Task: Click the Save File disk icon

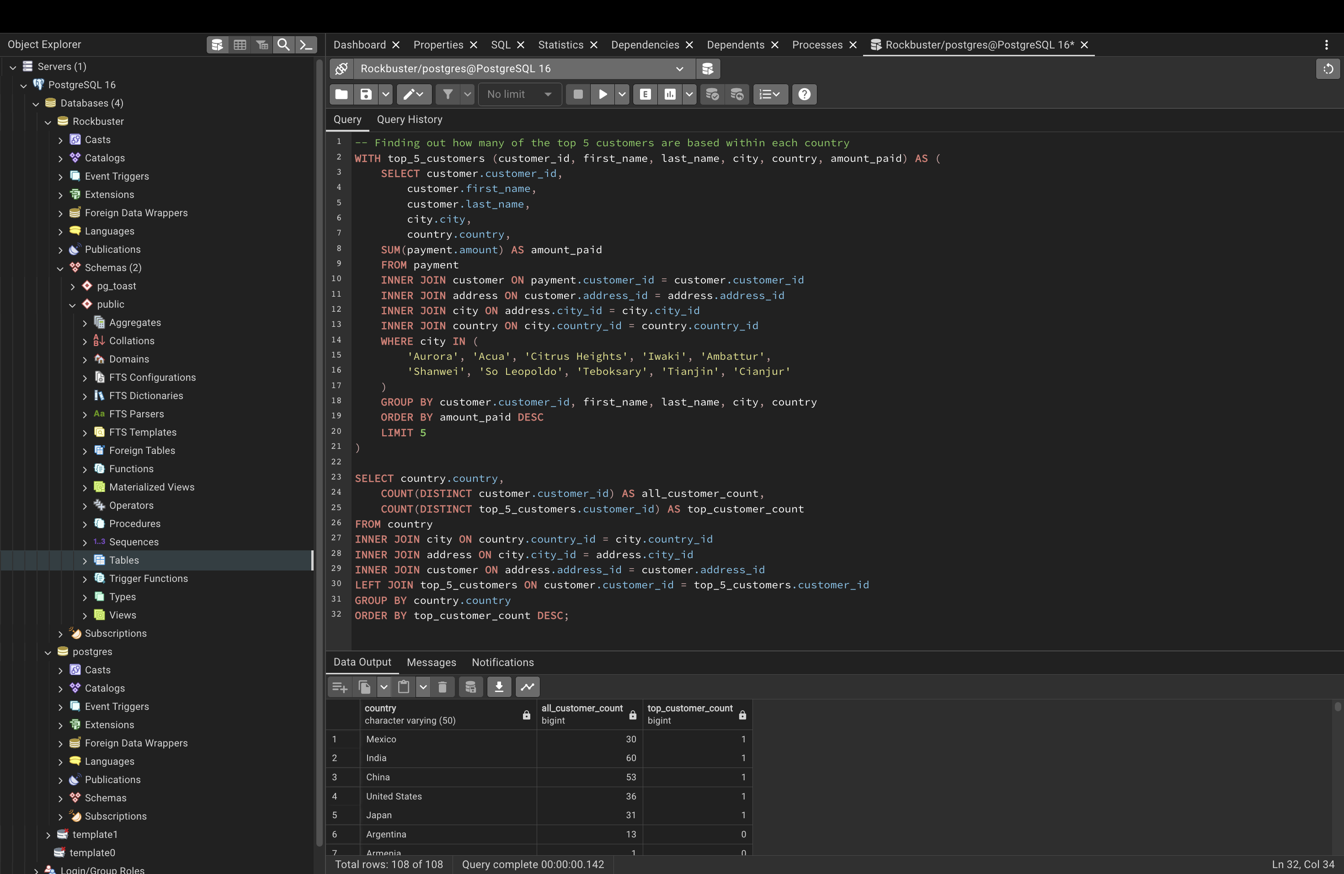Action: pyautogui.click(x=366, y=94)
